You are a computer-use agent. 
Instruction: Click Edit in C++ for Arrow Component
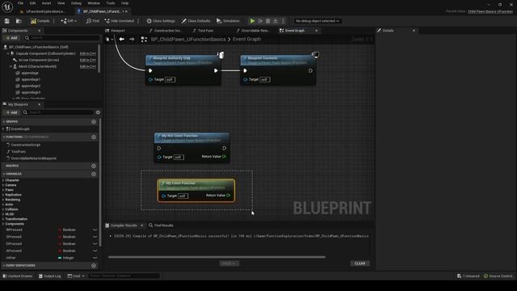tap(88, 60)
